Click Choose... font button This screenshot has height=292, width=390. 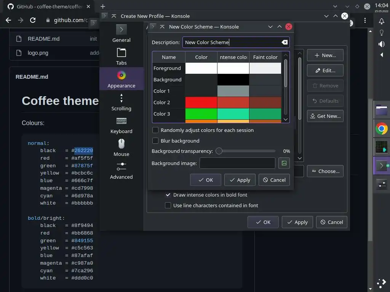(x=325, y=171)
